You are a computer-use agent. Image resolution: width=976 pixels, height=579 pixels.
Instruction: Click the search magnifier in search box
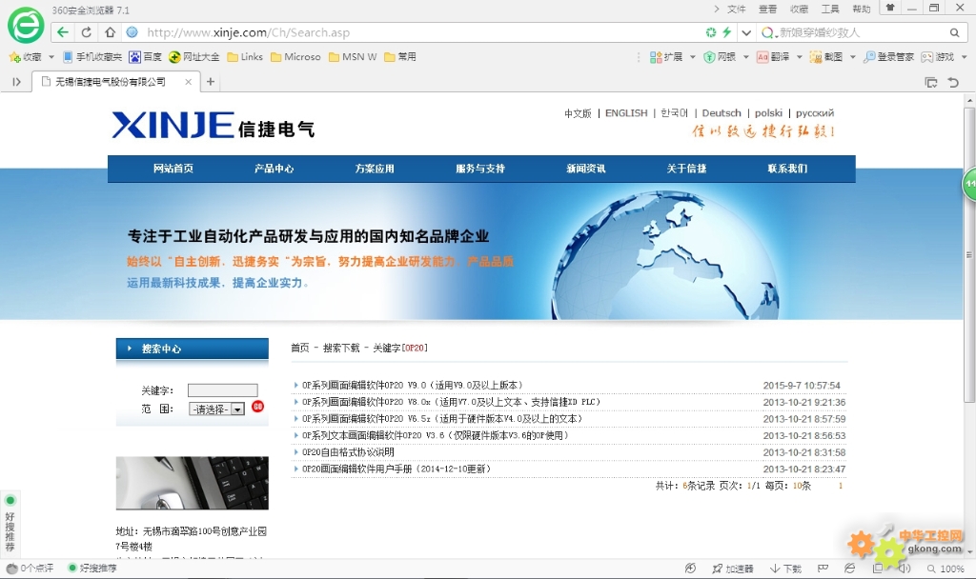[954, 32]
